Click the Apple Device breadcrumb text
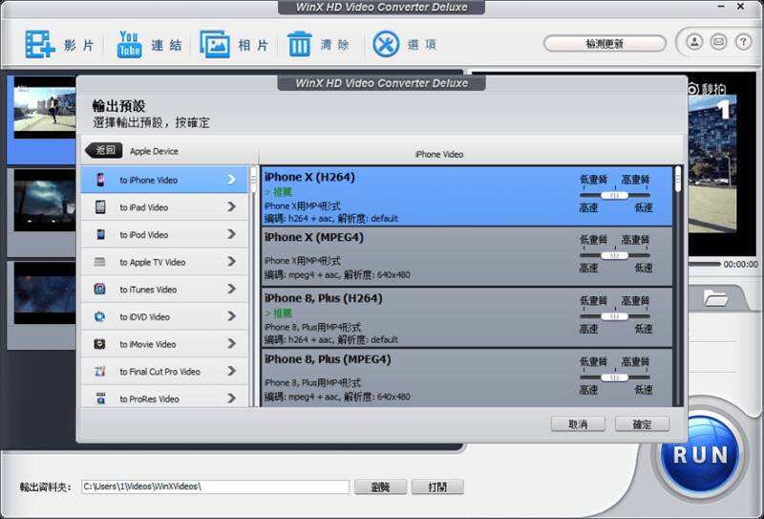This screenshot has height=519, width=764. click(x=154, y=151)
